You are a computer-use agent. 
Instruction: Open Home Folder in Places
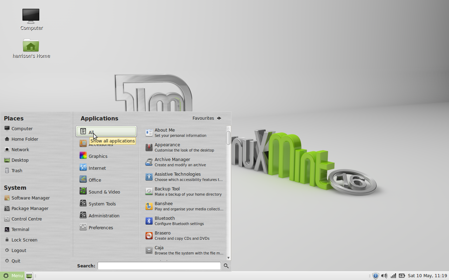click(x=21, y=139)
